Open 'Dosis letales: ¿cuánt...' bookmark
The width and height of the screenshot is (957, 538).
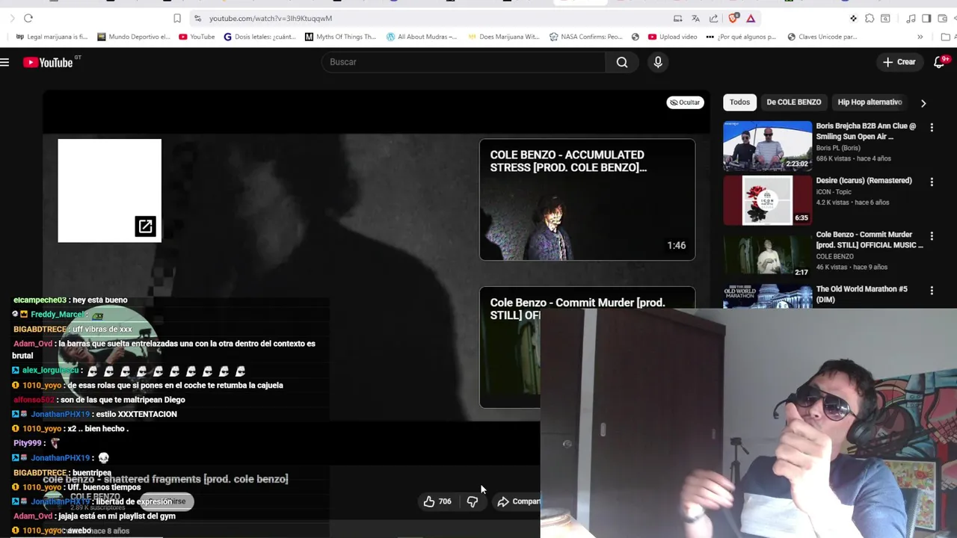260,37
